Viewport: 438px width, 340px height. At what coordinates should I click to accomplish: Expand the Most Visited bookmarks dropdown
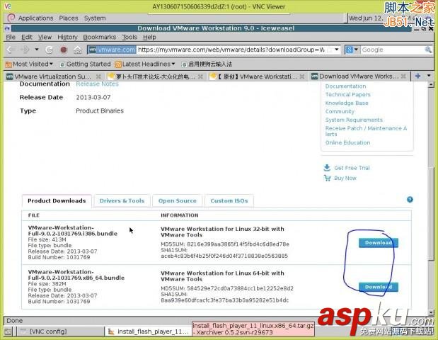(x=29, y=64)
